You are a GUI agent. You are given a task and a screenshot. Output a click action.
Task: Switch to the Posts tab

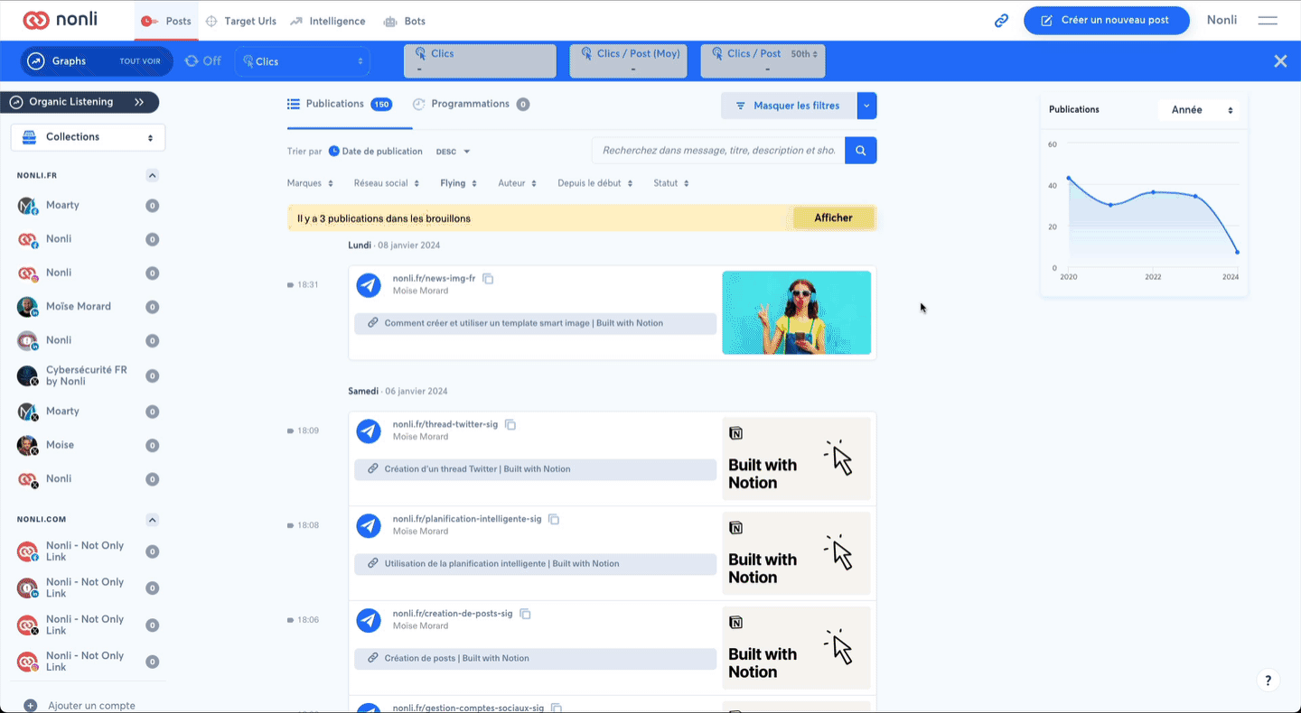tap(167, 21)
